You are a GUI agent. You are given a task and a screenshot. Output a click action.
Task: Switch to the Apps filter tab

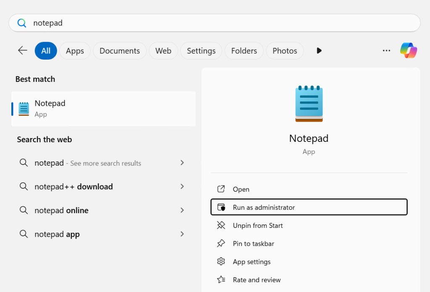(x=75, y=50)
